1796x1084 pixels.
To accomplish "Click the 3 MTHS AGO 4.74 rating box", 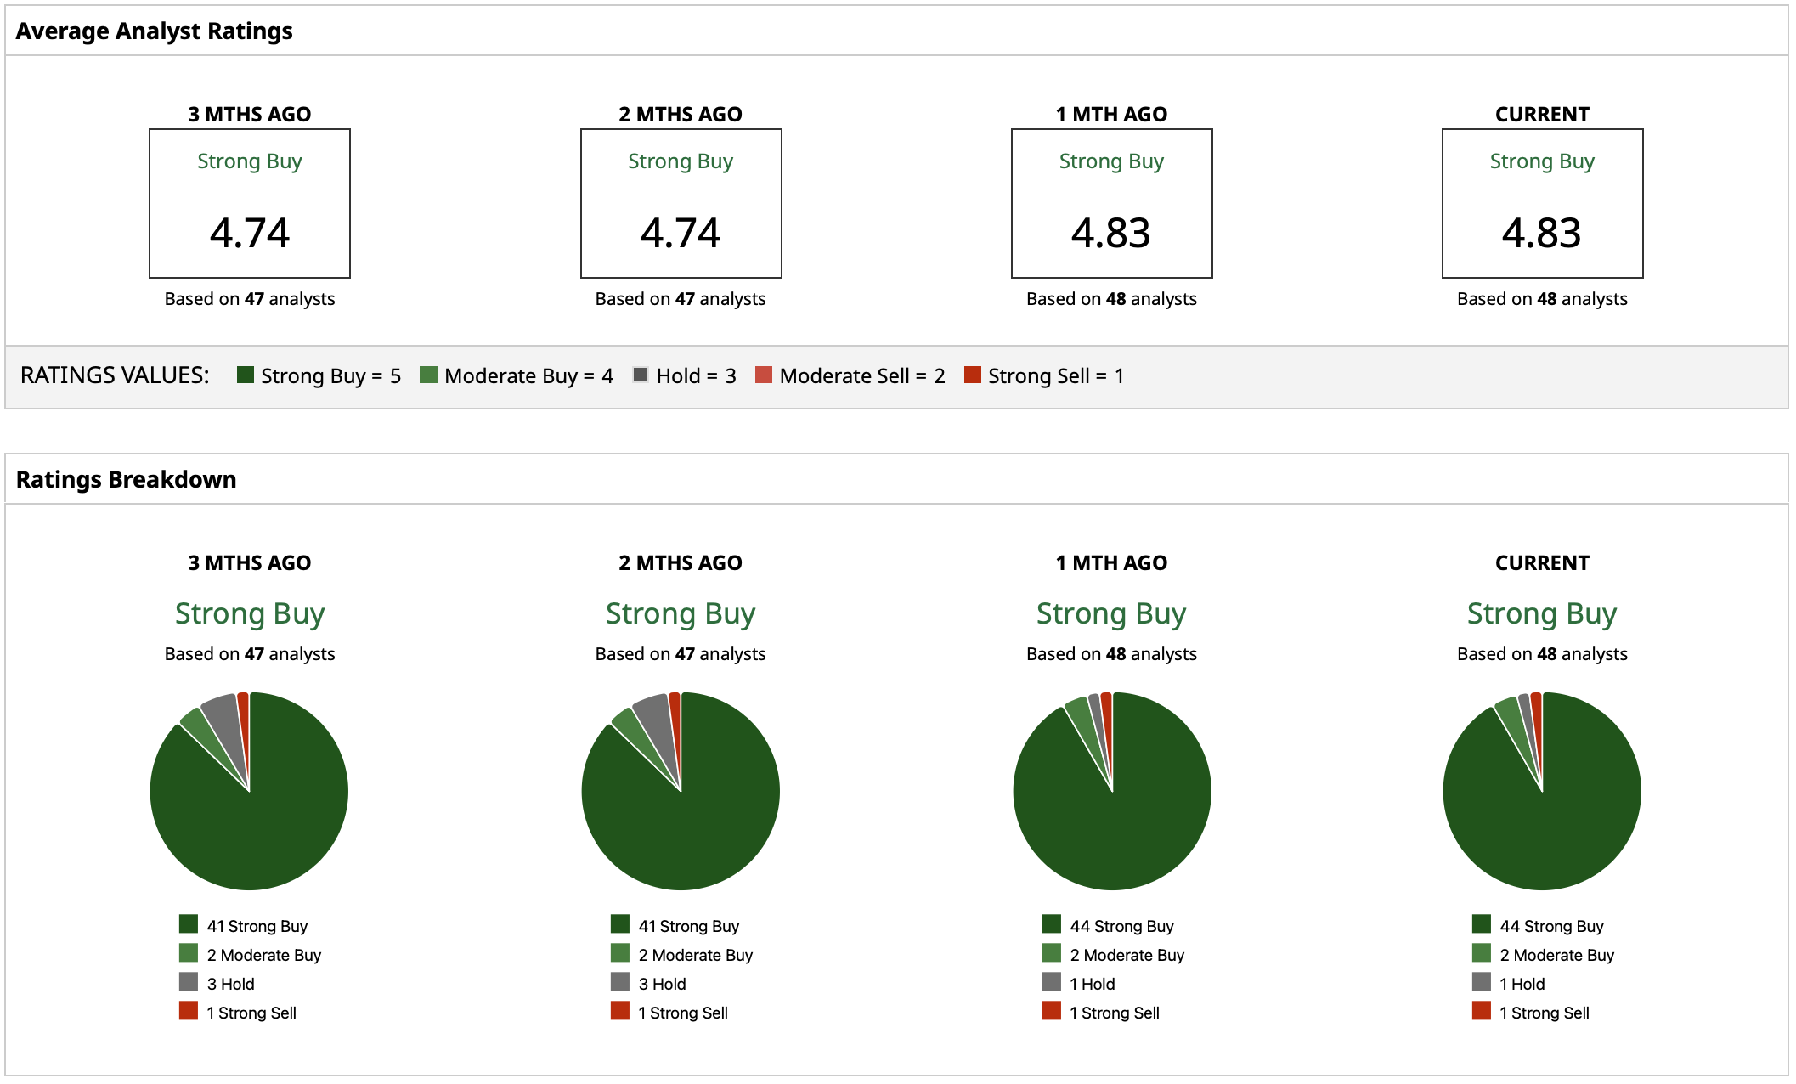I will [x=250, y=204].
